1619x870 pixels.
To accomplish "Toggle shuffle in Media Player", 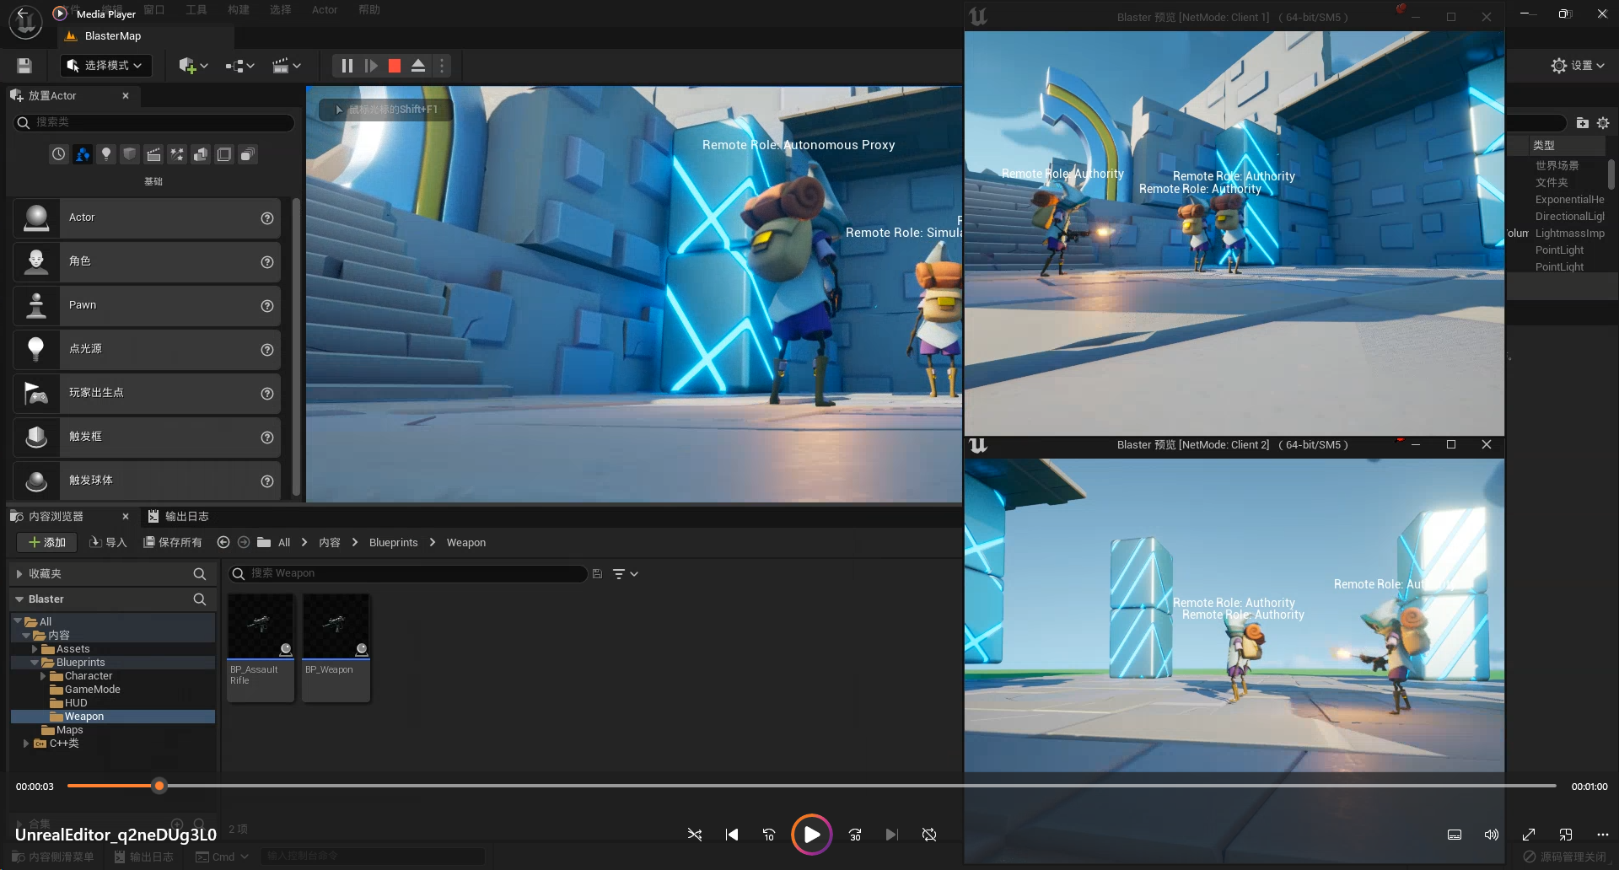I will pos(695,835).
